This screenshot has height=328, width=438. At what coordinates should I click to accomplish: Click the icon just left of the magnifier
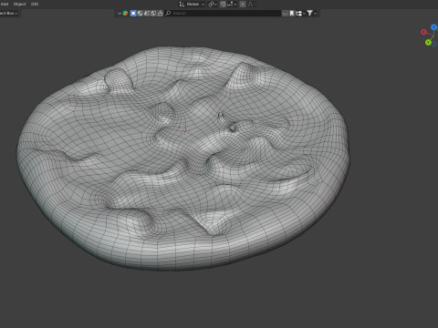(160, 13)
